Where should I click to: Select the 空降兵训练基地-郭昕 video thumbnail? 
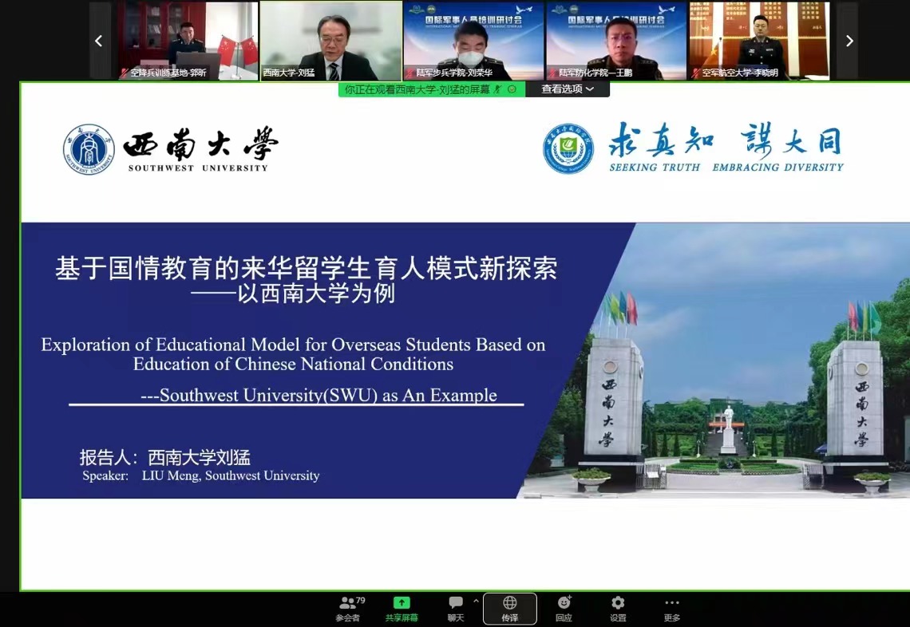pos(188,41)
